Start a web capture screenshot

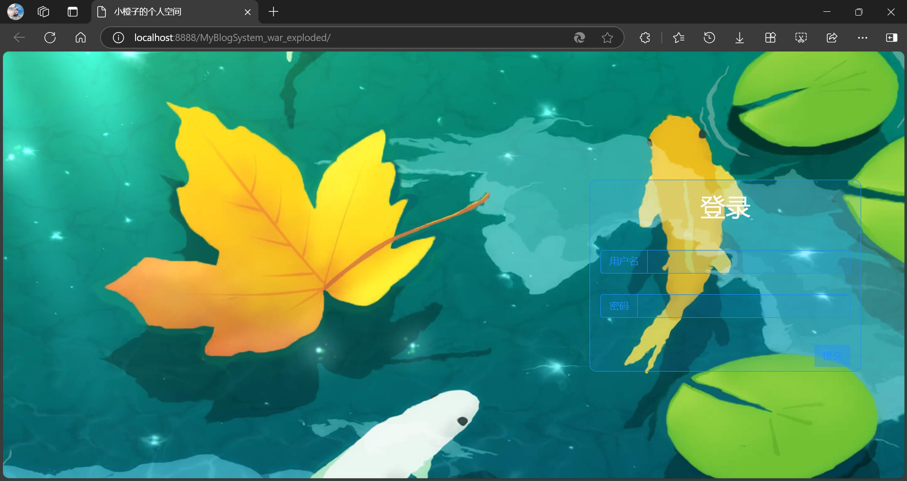801,38
